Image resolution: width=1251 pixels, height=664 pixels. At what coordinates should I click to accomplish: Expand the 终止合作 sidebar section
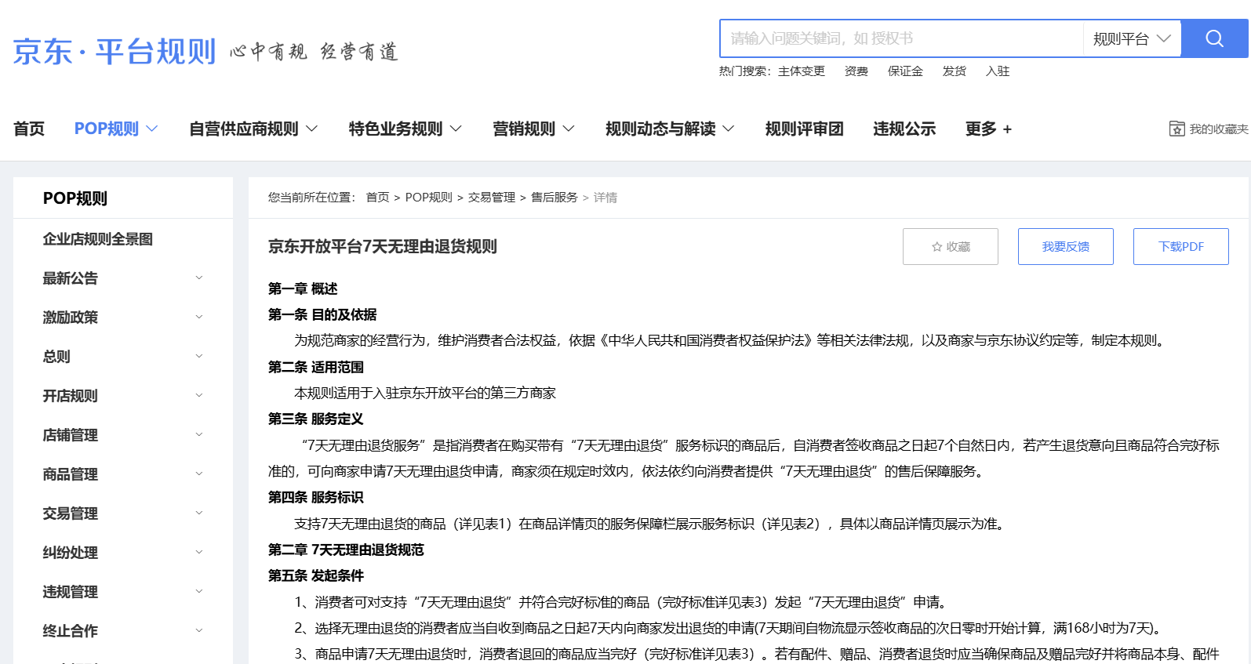(x=199, y=630)
